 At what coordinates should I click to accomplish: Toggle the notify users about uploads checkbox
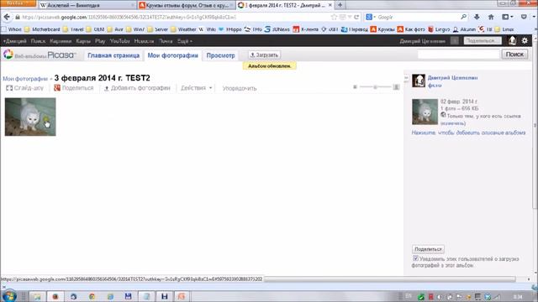coord(415,258)
